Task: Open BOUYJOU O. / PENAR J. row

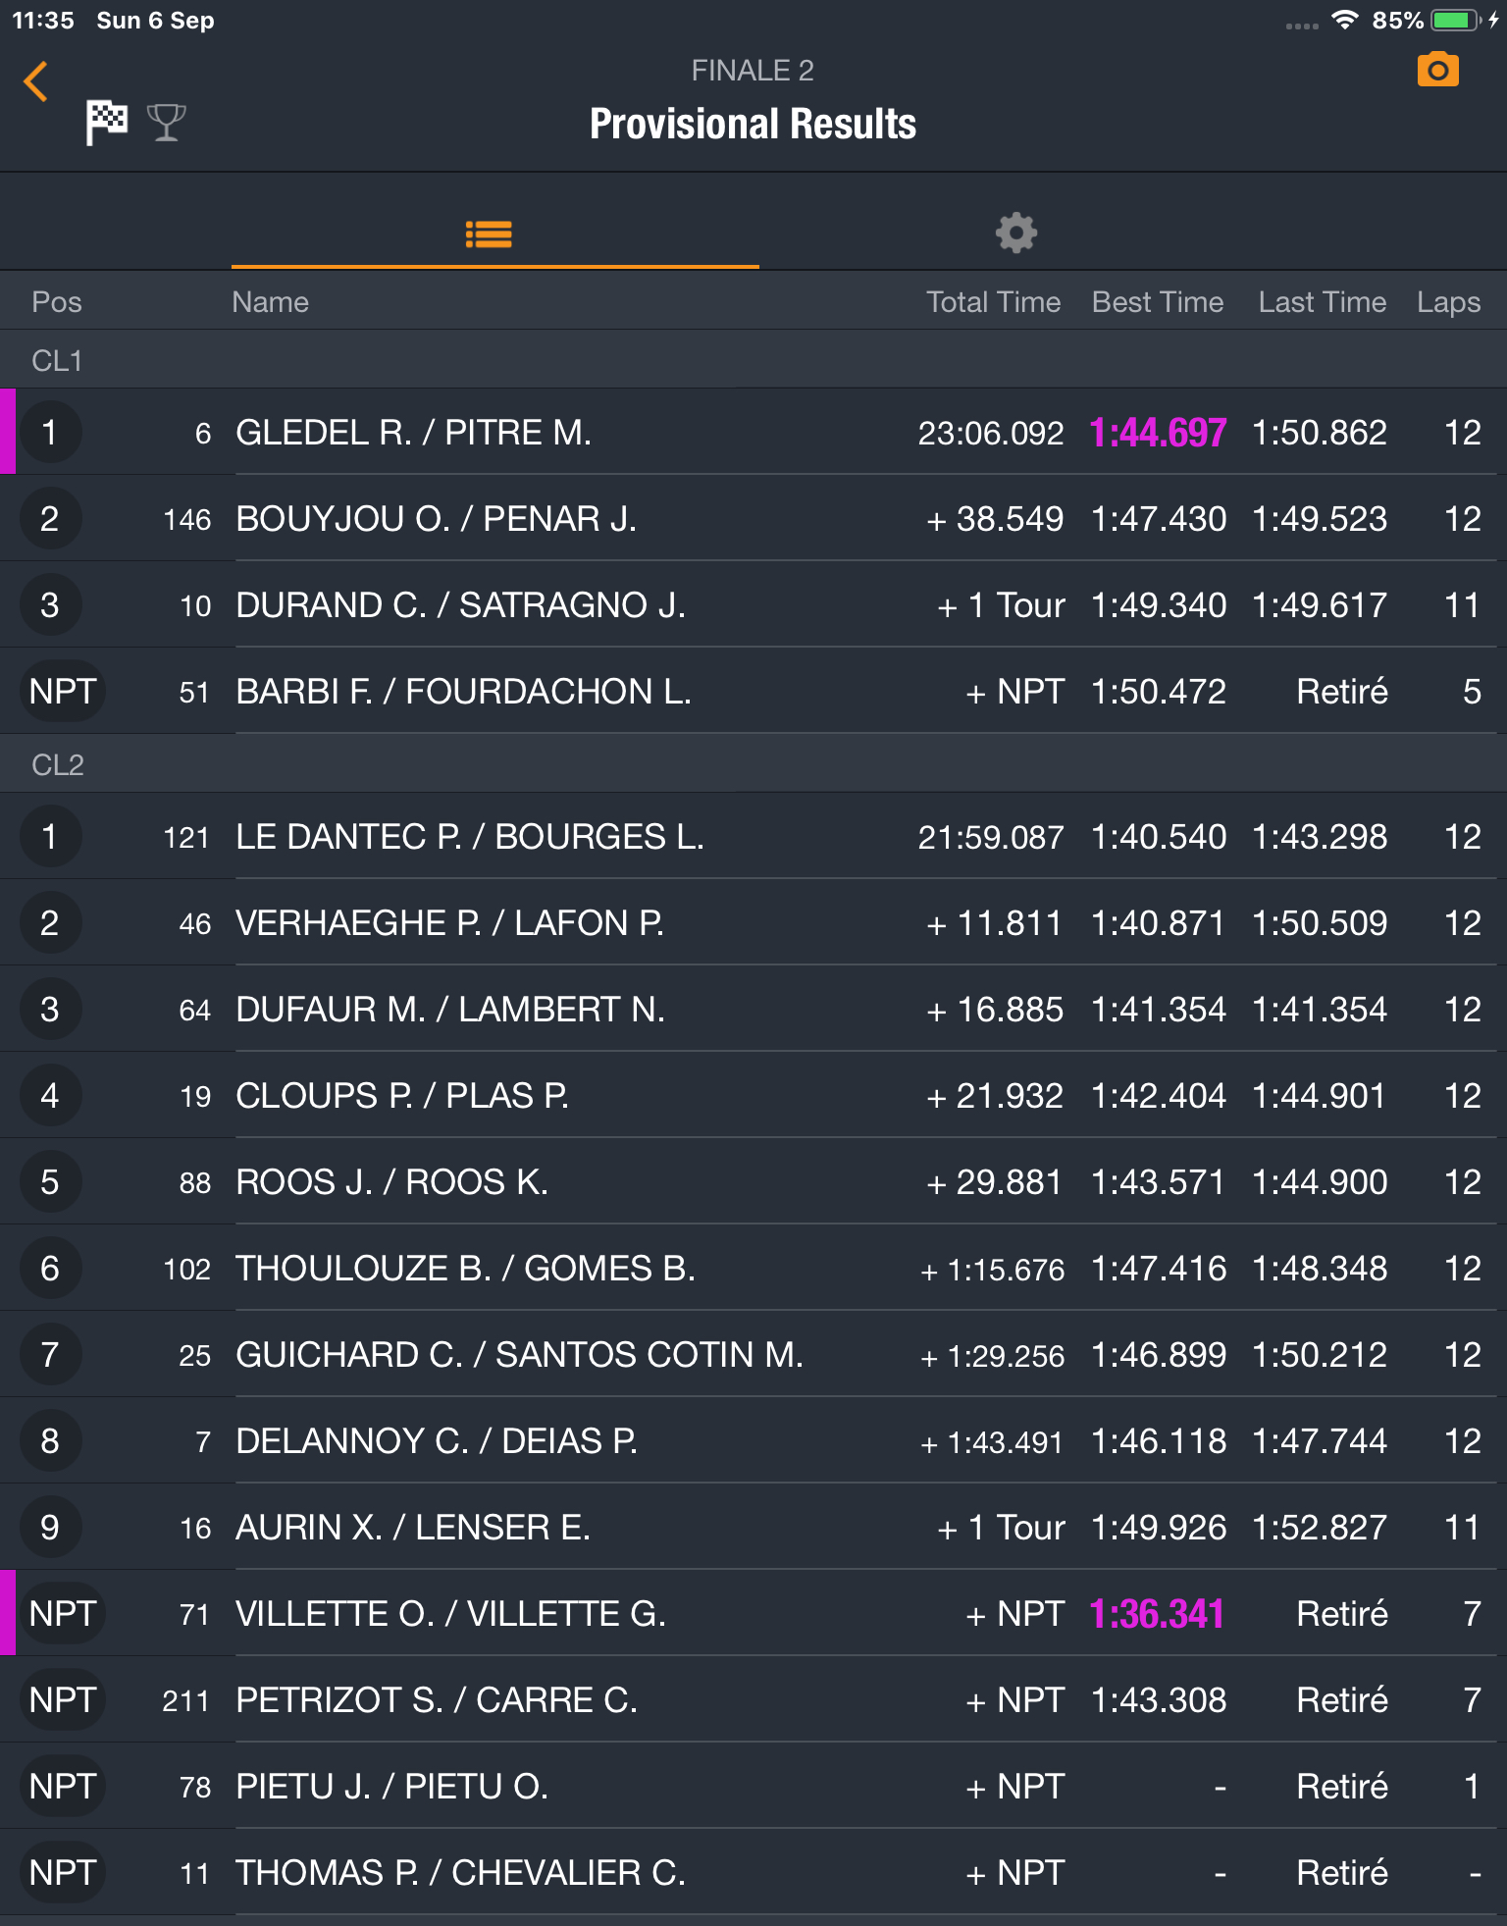Action: click(436, 519)
